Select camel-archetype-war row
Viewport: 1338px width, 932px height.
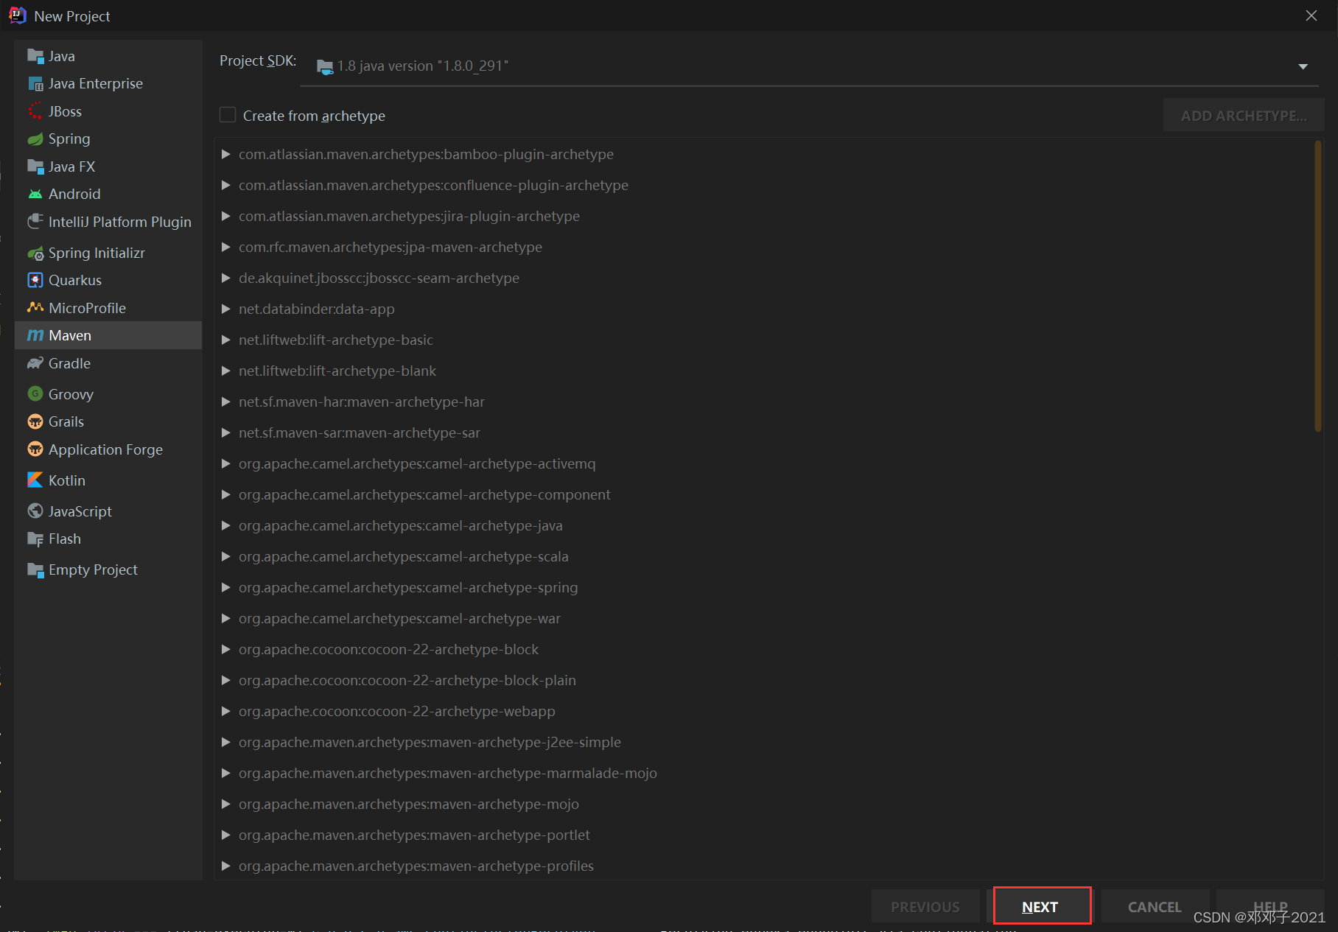[x=766, y=619]
